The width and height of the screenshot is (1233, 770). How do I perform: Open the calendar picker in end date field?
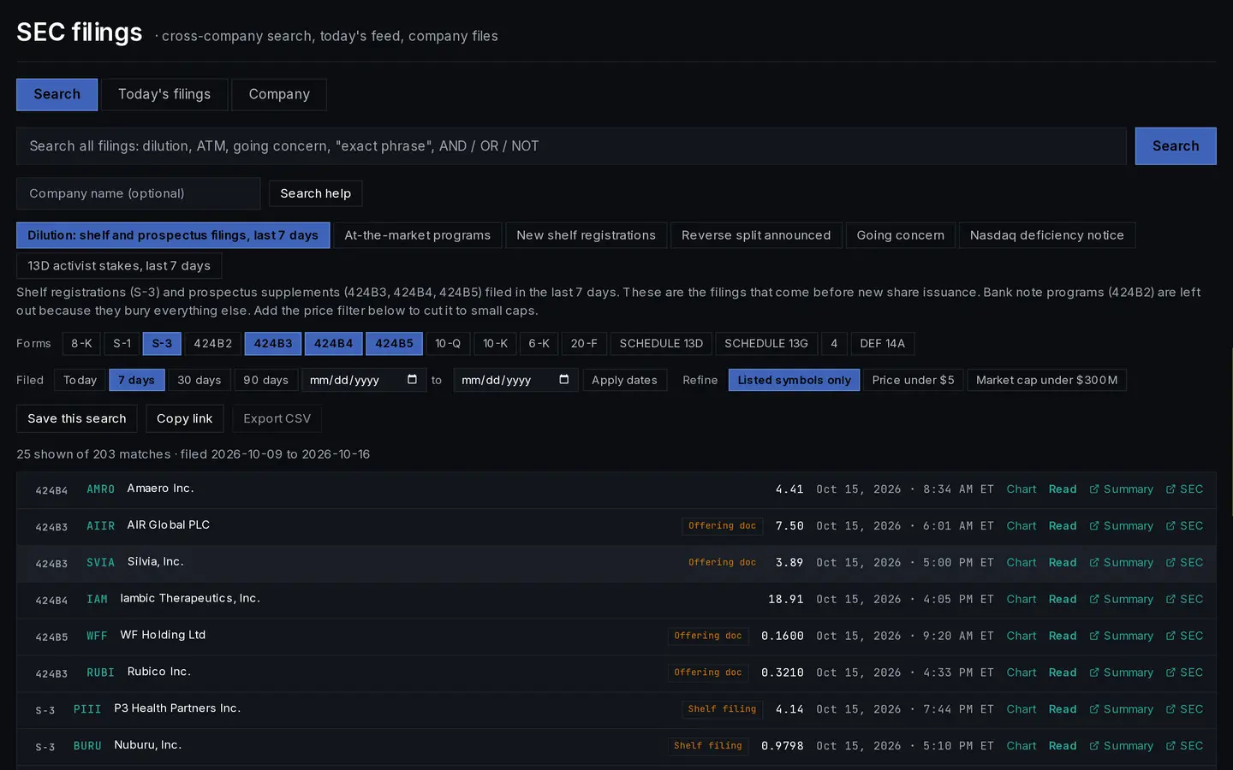coord(563,380)
